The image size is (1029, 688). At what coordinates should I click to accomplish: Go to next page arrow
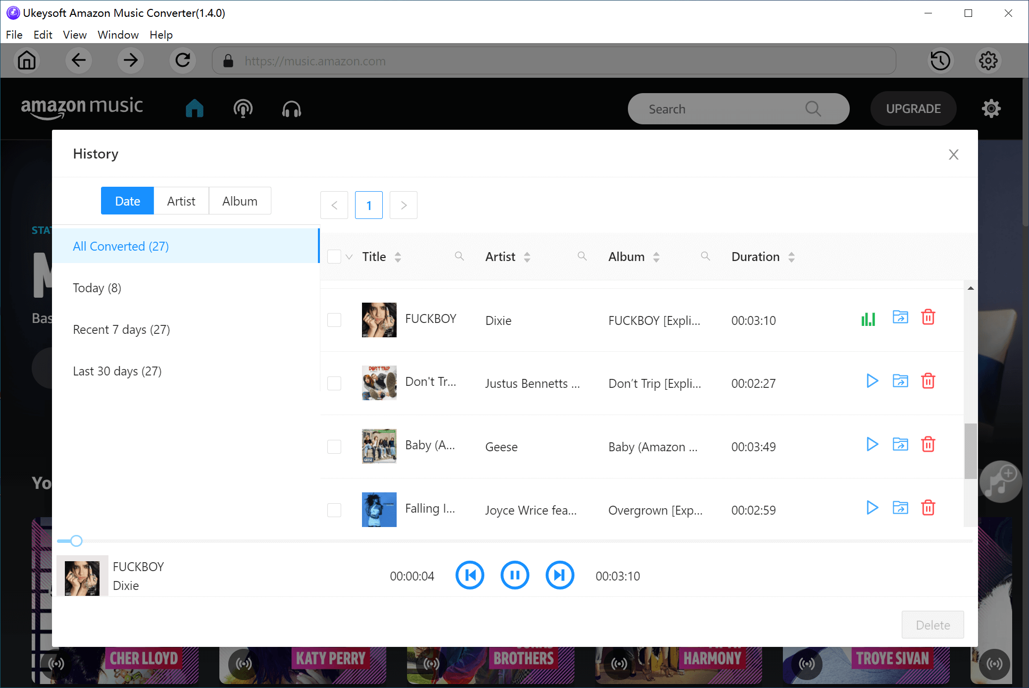coord(404,205)
